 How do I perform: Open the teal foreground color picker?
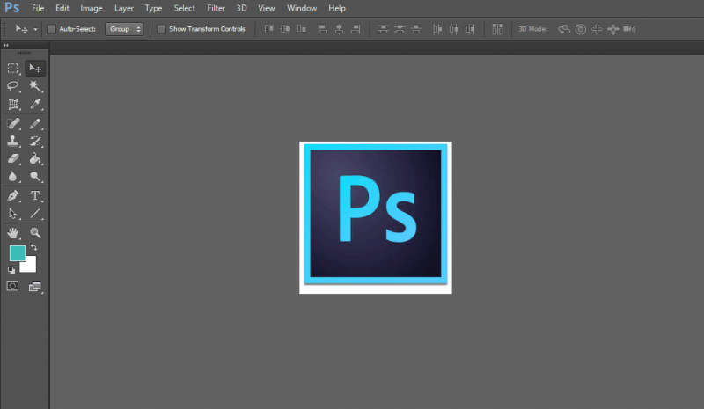coord(17,252)
